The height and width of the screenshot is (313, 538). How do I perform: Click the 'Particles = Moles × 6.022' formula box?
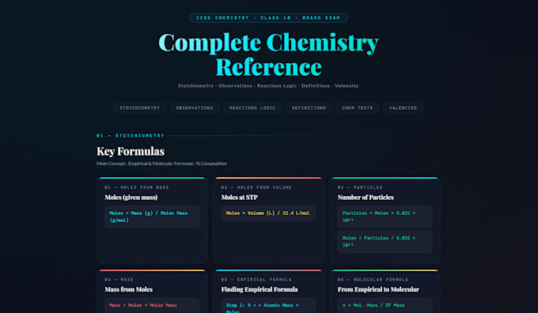point(385,217)
